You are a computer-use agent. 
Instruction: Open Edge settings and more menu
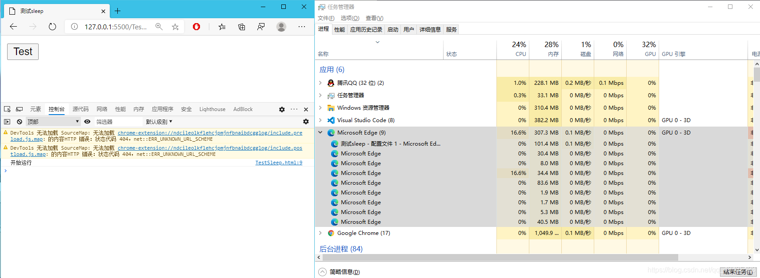pyautogui.click(x=302, y=27)
